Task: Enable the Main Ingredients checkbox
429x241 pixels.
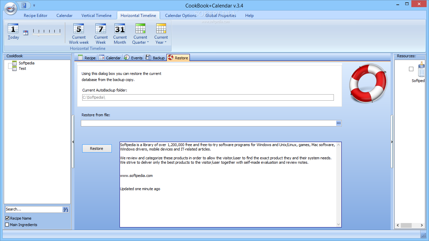Action: tap(7, 225)
